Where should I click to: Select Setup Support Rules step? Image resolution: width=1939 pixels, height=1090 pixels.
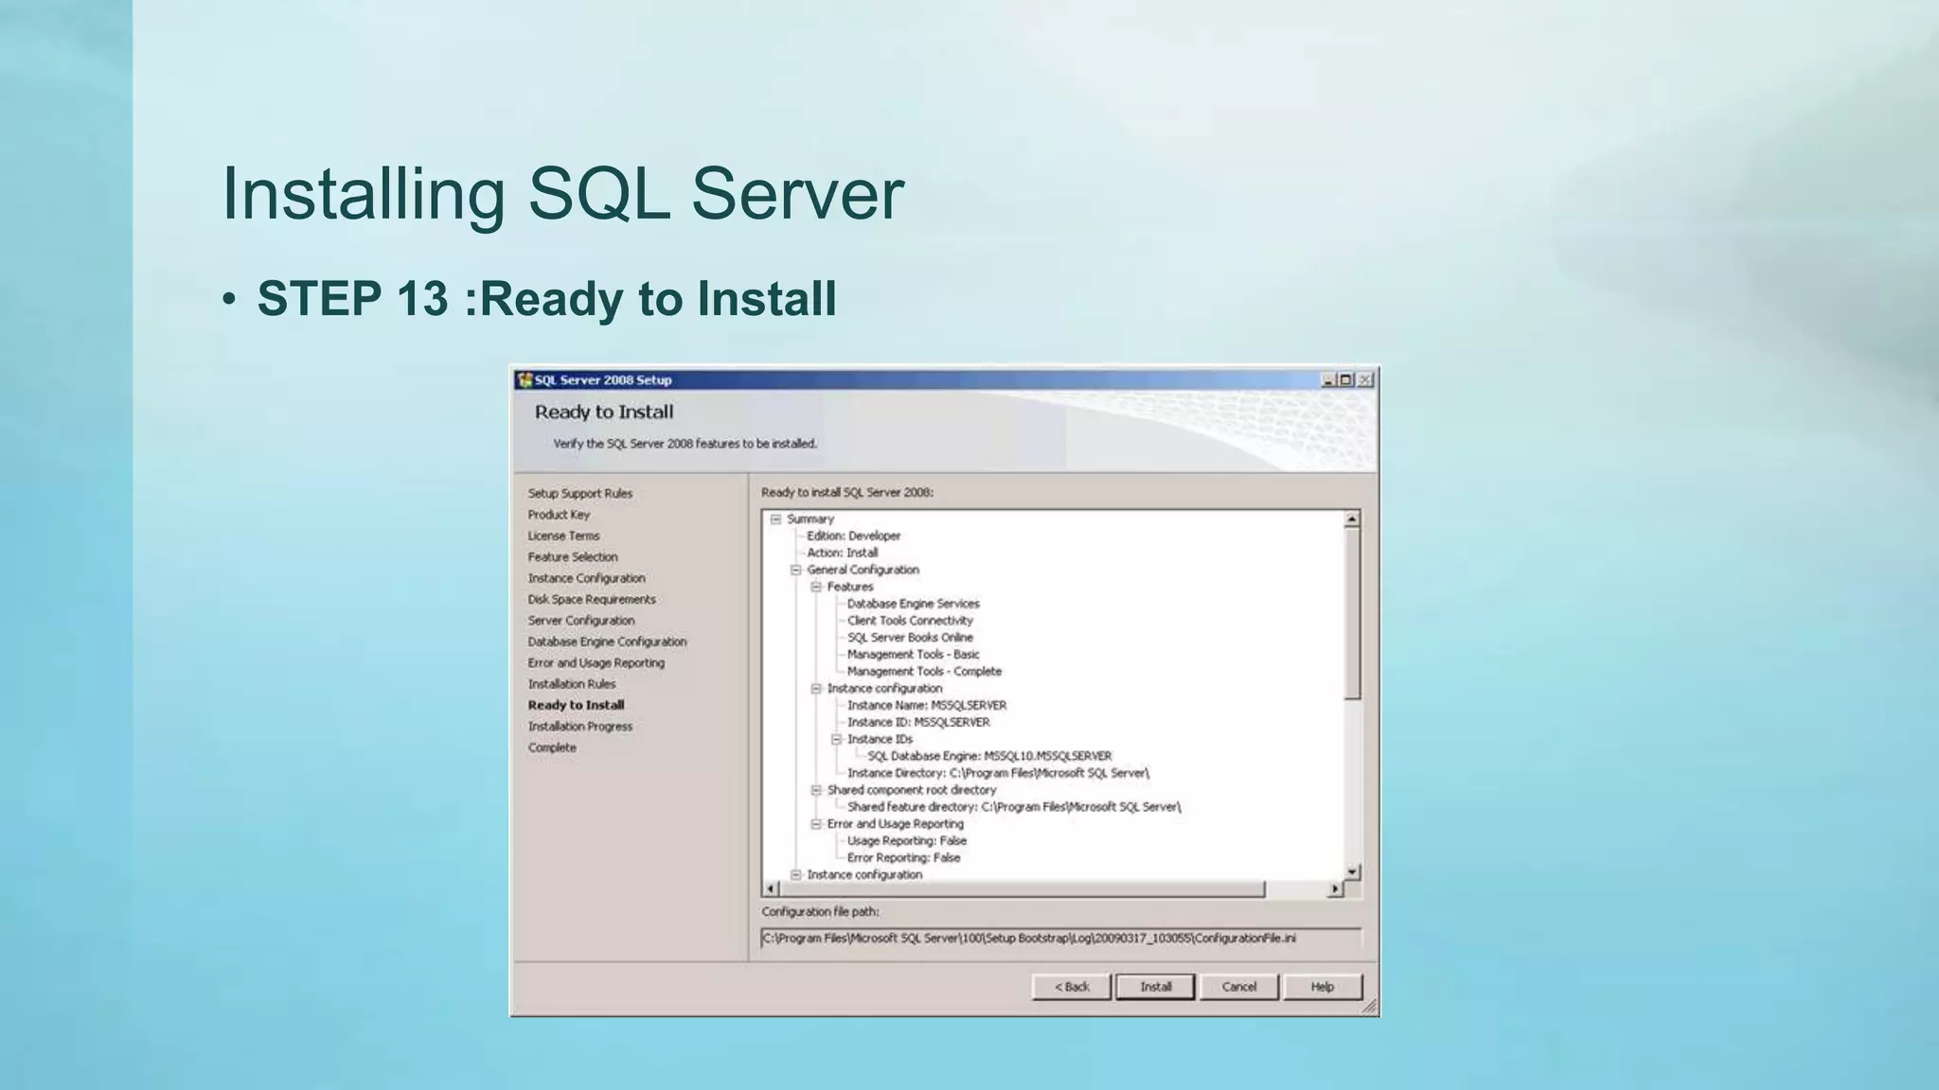[x=579, y=494]
